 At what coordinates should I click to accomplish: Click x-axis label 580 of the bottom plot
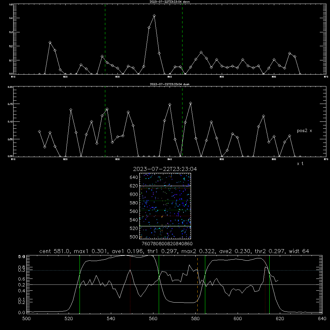pyautogui.click(x=195, y=319)
